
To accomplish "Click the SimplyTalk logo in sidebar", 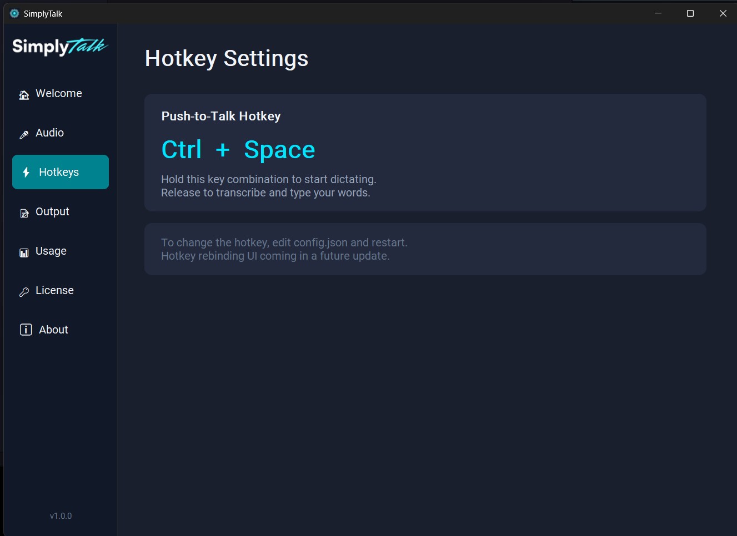I will [60, 47].
